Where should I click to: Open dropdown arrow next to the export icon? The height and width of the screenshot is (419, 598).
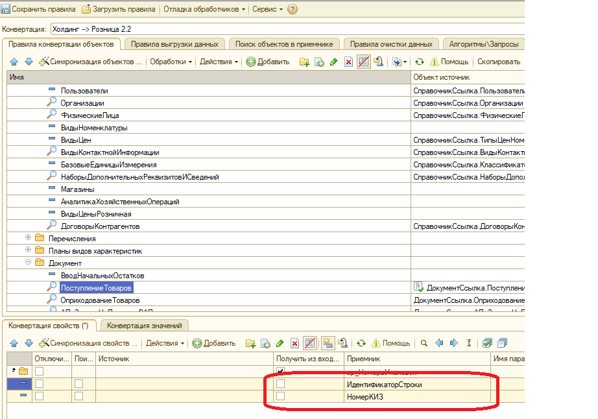tap(405, 62)
